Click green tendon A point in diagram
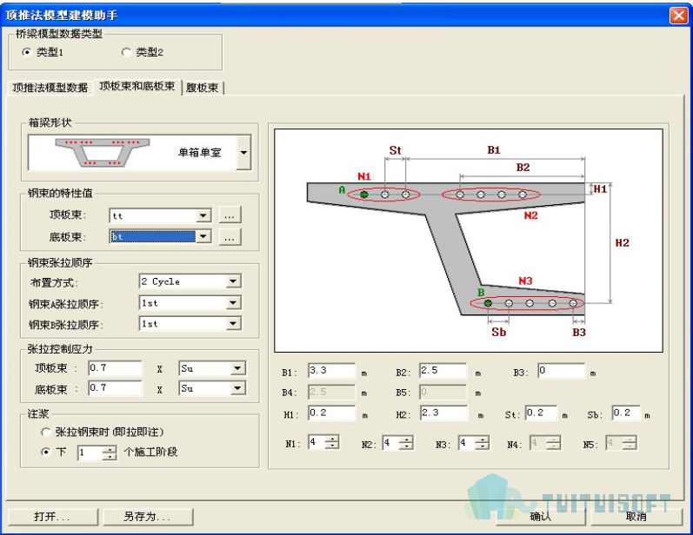Image resolution: width=693 pixels, height=535 pixels. (364, 195)
